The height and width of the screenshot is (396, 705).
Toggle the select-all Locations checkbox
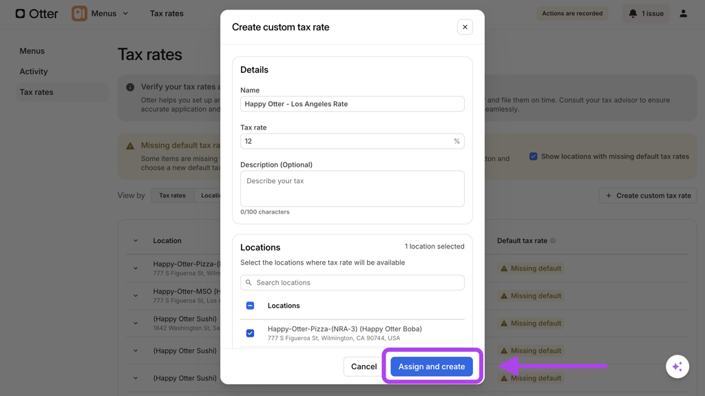click(250, 306)
